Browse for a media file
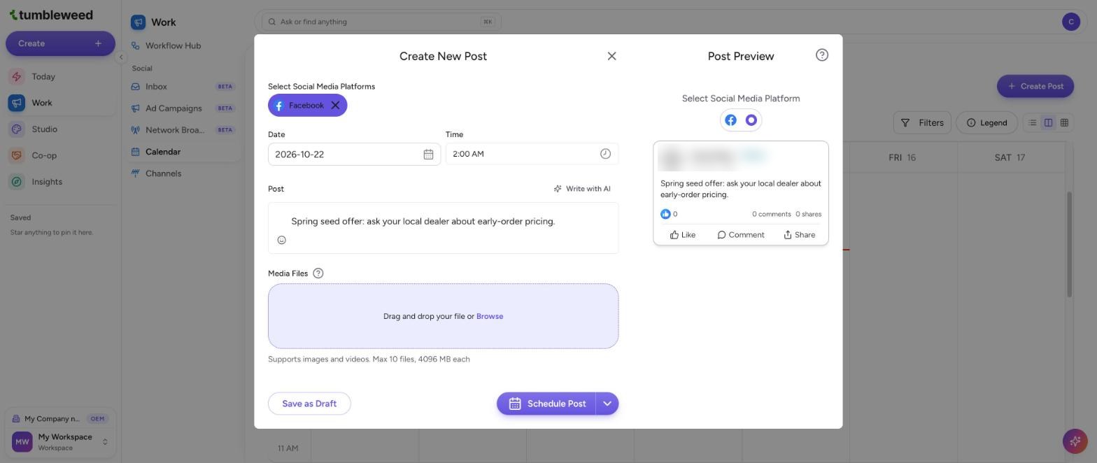This screenshot has height=463, width=1097. pyautogui.click(x=490, y=316)
